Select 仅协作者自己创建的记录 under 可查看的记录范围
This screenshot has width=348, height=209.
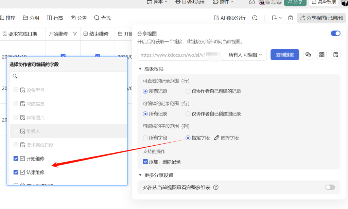click(188, 91)
